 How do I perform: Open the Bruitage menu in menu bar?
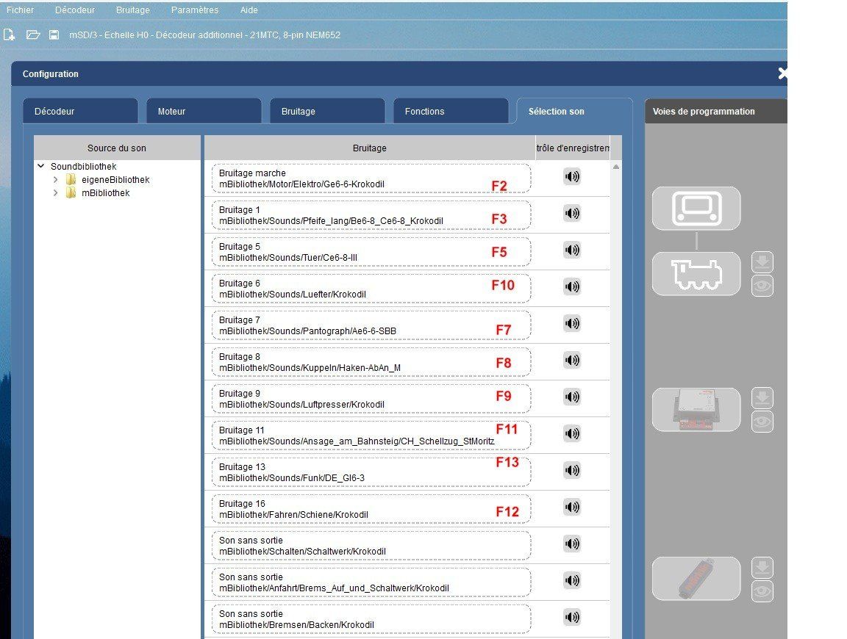click(133, 10)
